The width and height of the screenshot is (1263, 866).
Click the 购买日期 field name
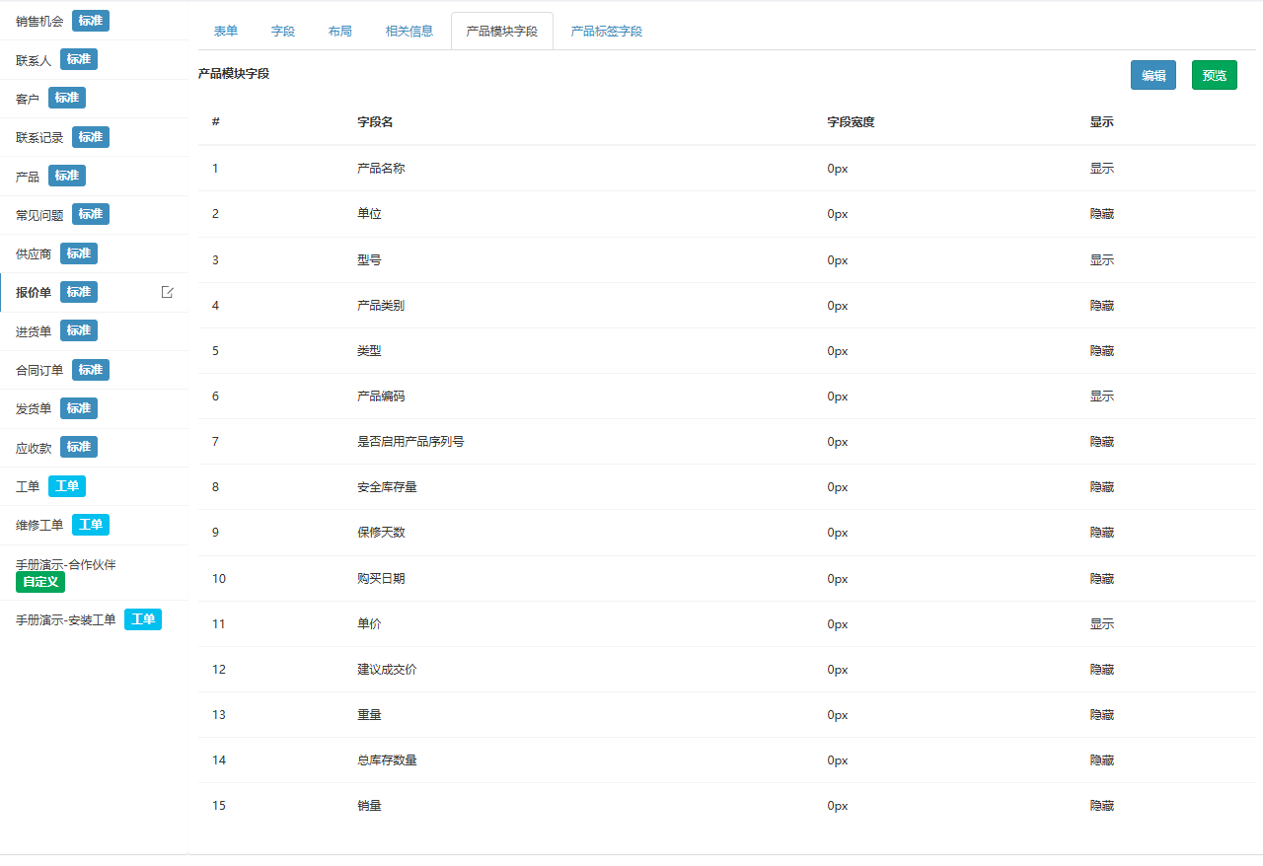381,578
